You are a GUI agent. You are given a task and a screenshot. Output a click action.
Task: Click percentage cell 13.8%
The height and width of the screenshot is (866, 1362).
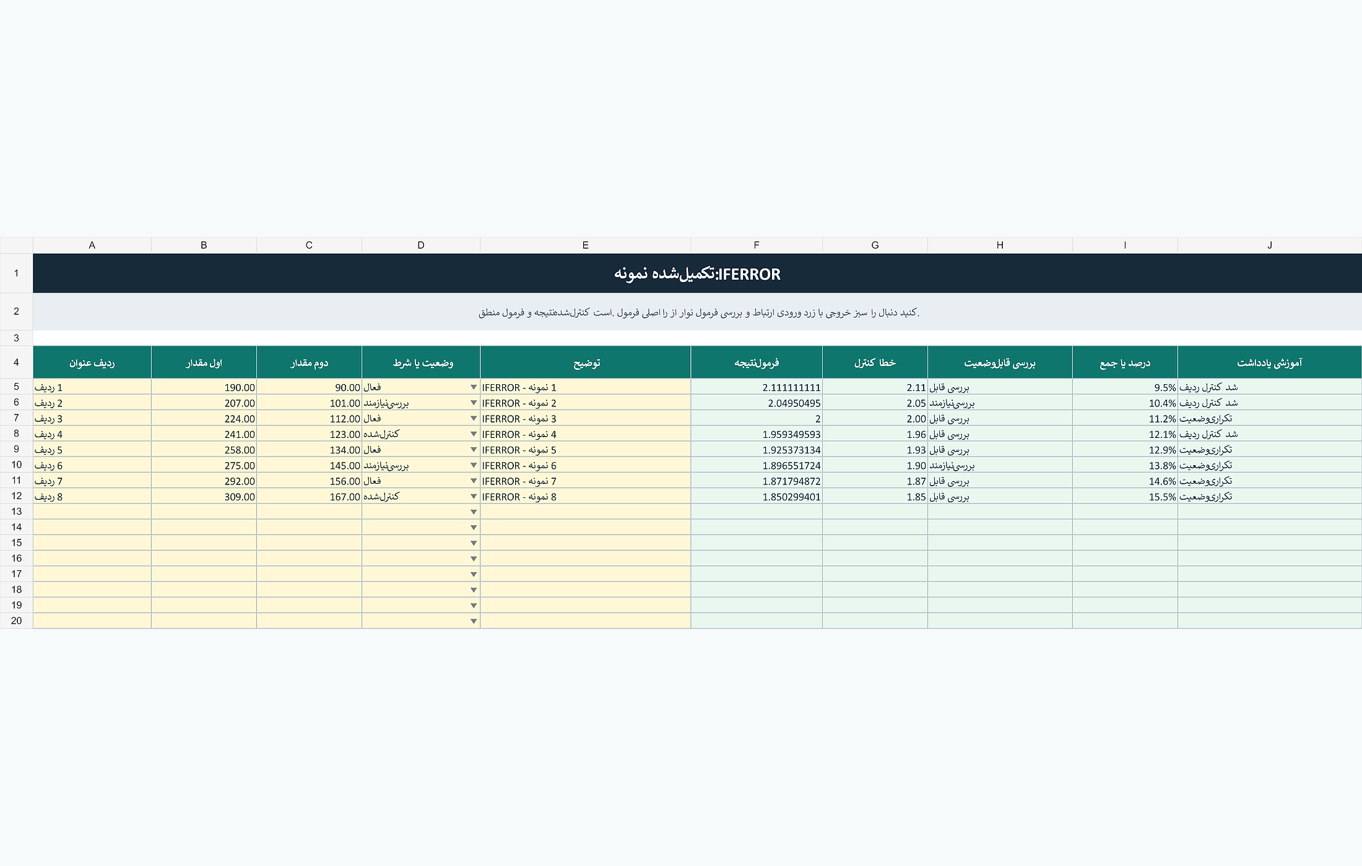[1125, 465]
